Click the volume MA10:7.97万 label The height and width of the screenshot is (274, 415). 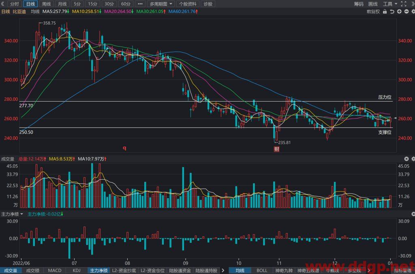pyautogui.click(x=92, y=159)
